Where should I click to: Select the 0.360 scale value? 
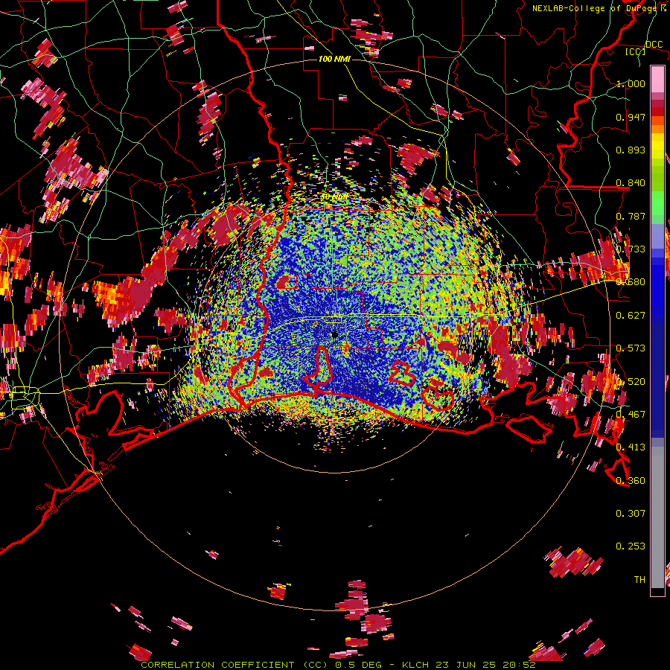[631, 481]
